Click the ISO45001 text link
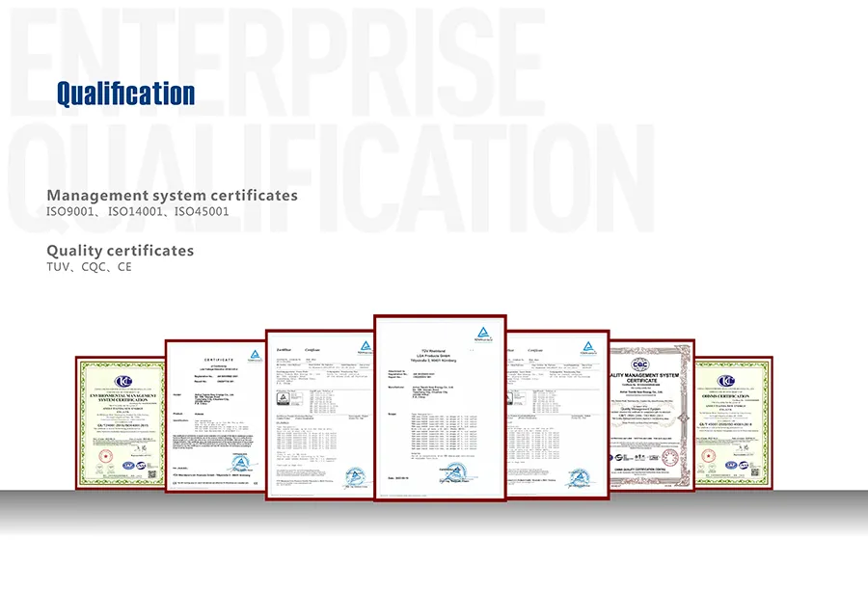Viewport: 868px width, 592px height. (x=200, y=210)
